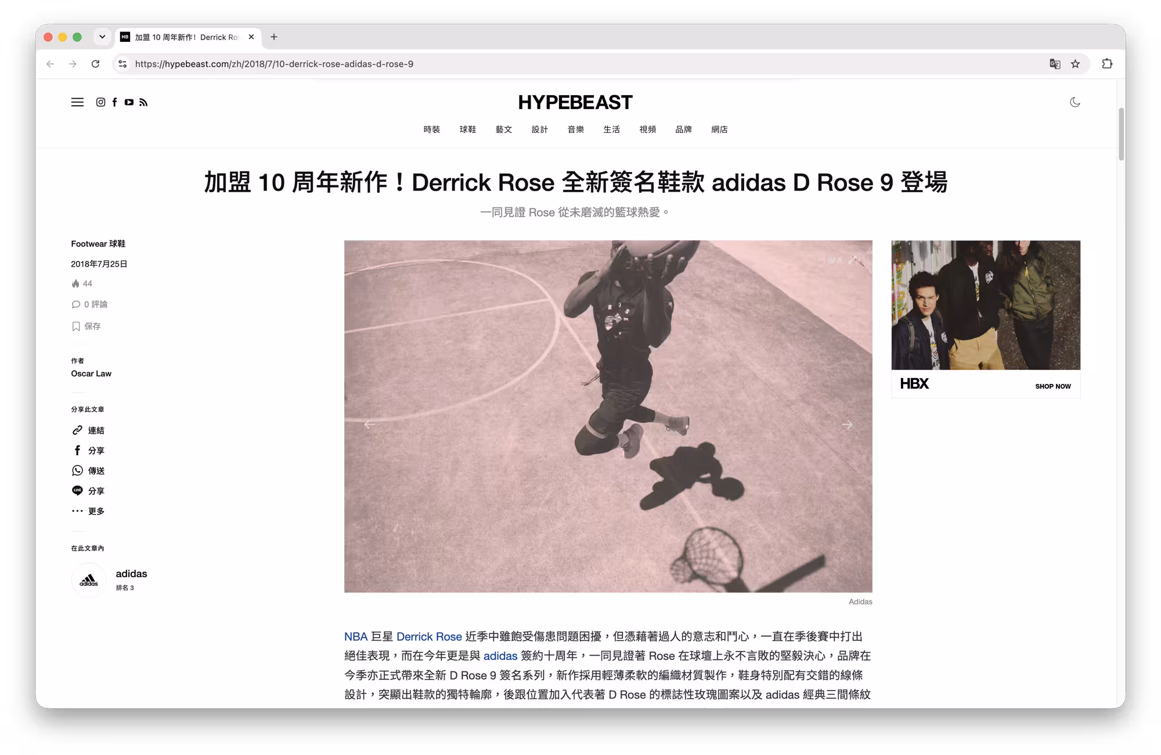Open the 時裝 menu
The height and width of the screenshot is (755, 1161).
(x=432, y=130)
